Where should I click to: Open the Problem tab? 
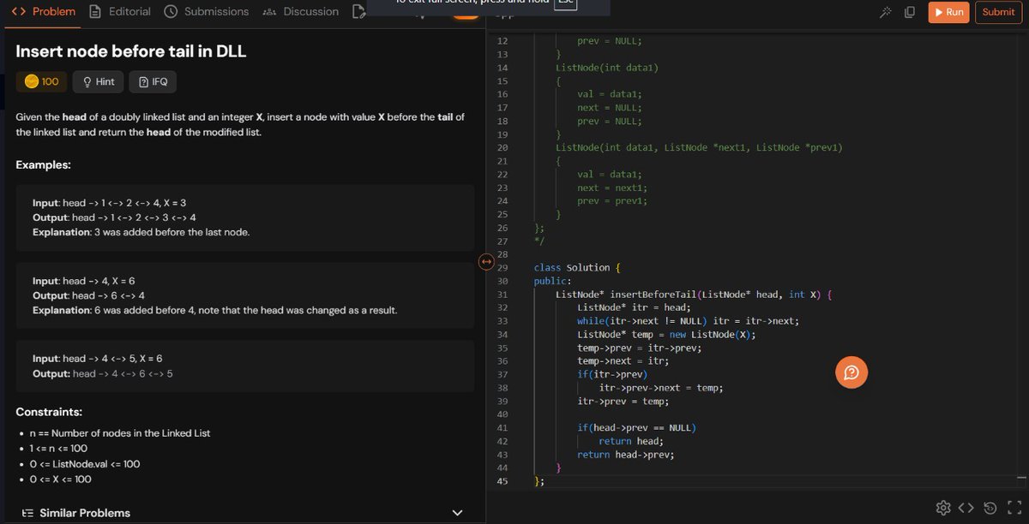click(x=42, y=12)
